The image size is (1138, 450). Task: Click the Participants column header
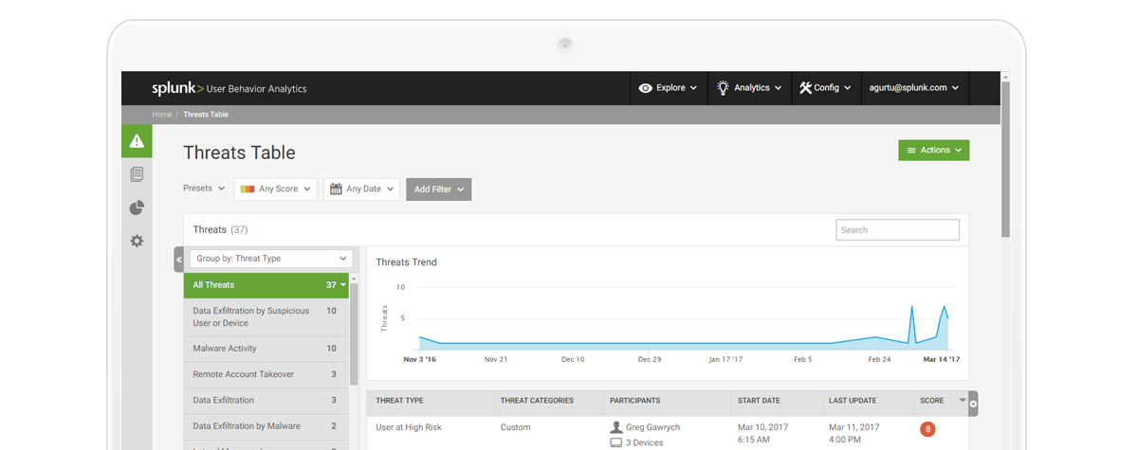(x=635, y=401)
